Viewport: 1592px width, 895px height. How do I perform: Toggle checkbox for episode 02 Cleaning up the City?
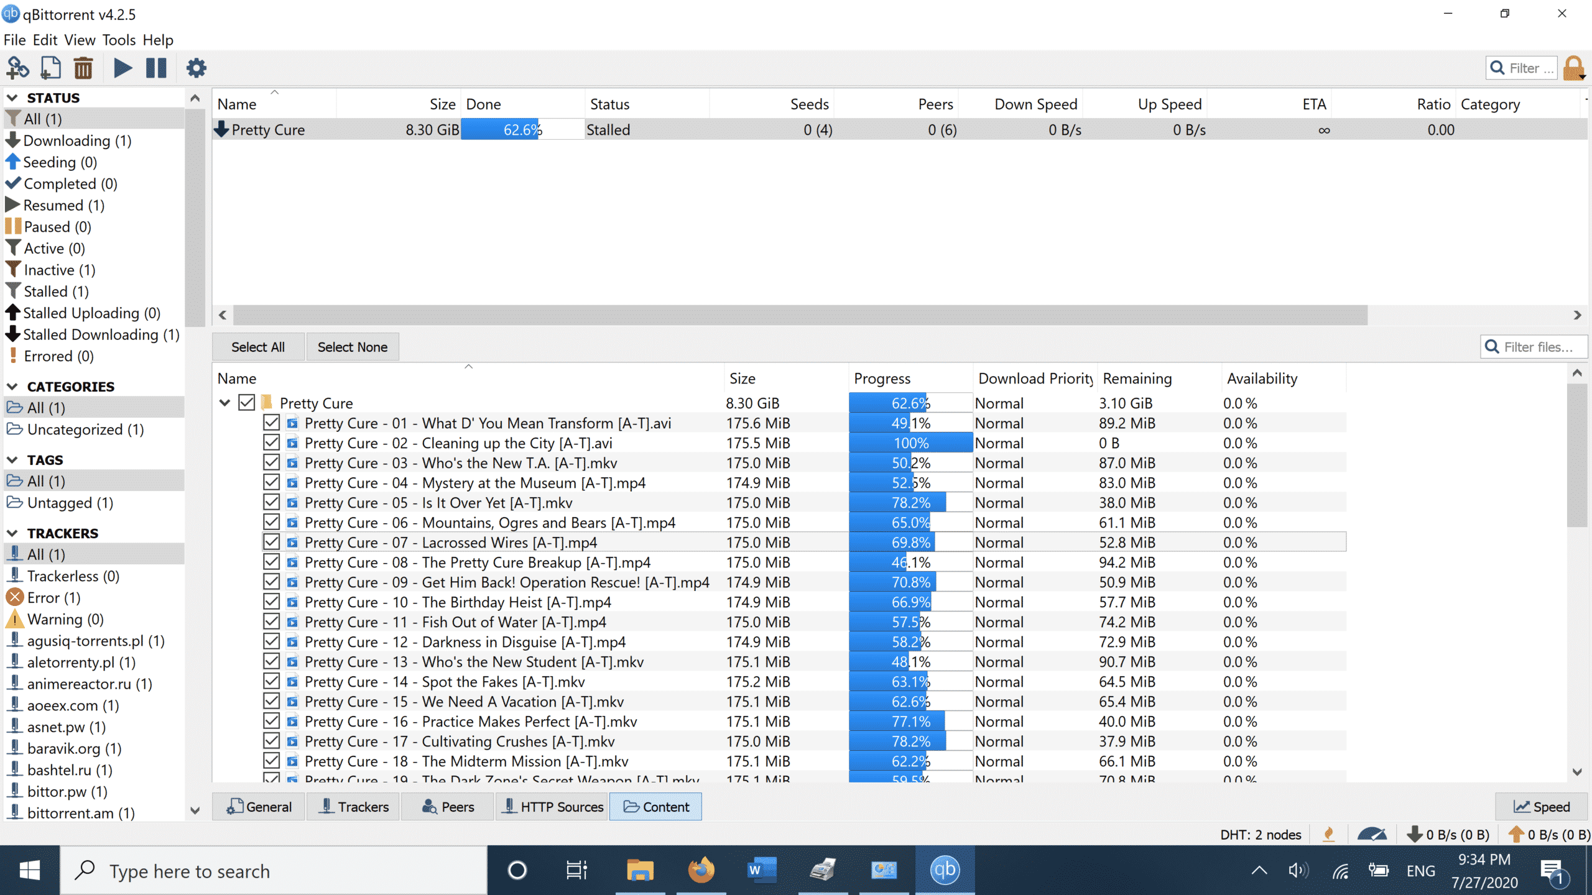(x=271, y=443)
